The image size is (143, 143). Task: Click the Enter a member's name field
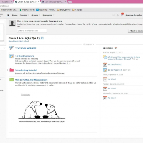coord(32,31)
